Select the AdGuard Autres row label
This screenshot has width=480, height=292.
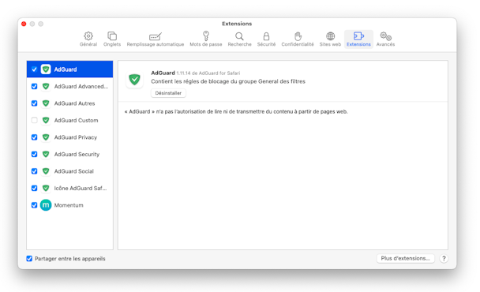click(74, 103)
